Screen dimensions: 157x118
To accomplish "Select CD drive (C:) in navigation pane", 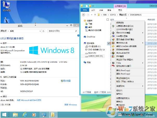I will coord(93,46).
